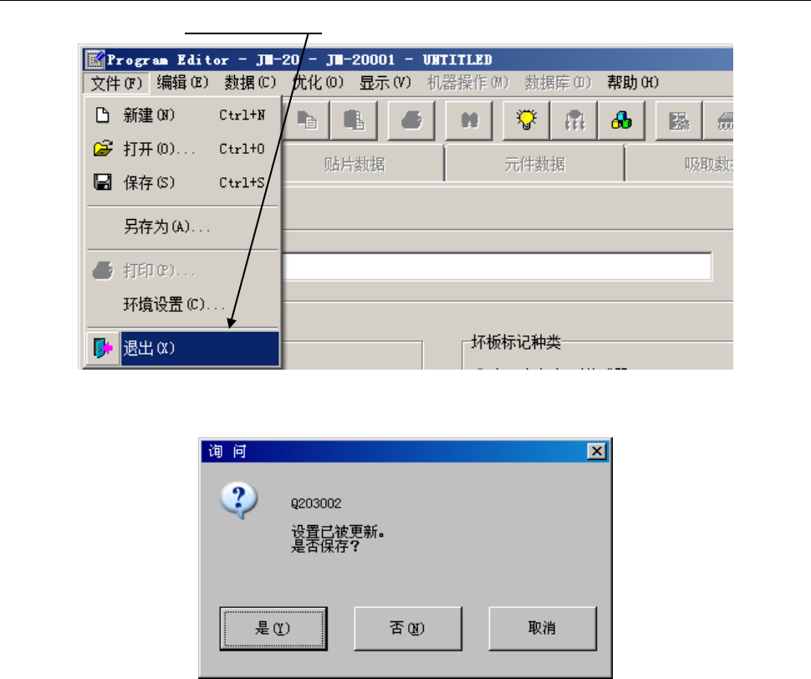The width and height of the screenshot is (811, 679).
Task: Switch to the 元件数据 tab
Action: coord(534,165)
